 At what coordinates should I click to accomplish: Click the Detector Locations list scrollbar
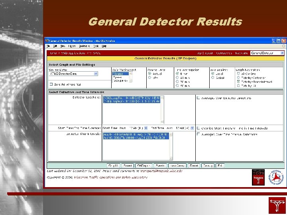point(162,110)
